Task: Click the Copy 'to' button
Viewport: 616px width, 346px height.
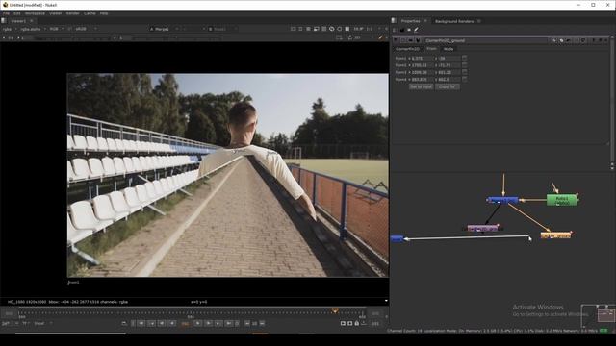Action: tap(448, 86)
